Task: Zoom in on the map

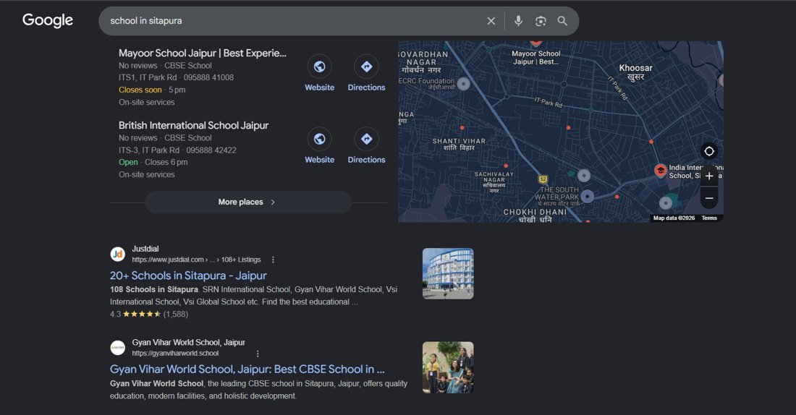Action: point(709,176)
